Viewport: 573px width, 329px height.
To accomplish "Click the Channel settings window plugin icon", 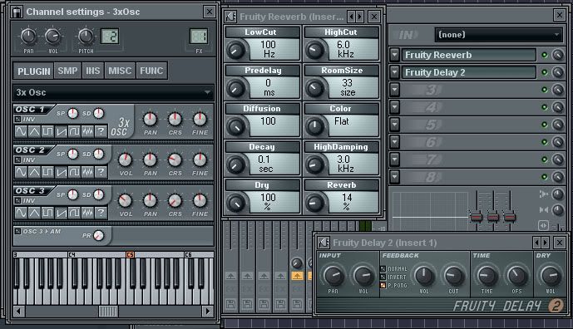I will point(17,12).
